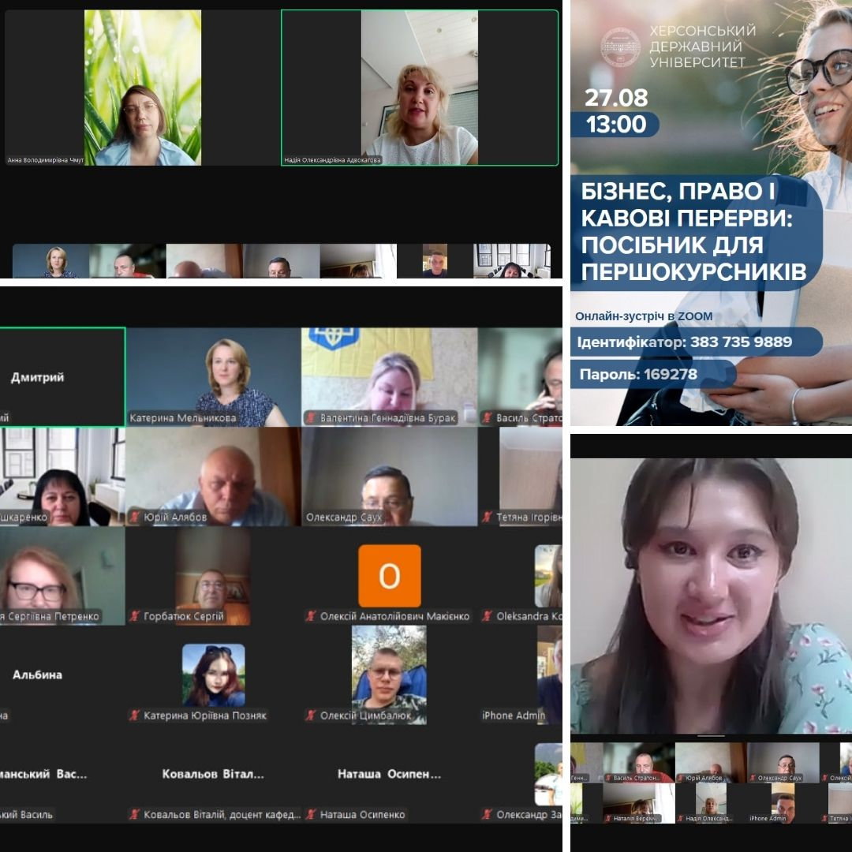Click Ковальов Вітал large name text
Image resolution: width=852 pixels, height=852 pixels.
pos(213,775)
